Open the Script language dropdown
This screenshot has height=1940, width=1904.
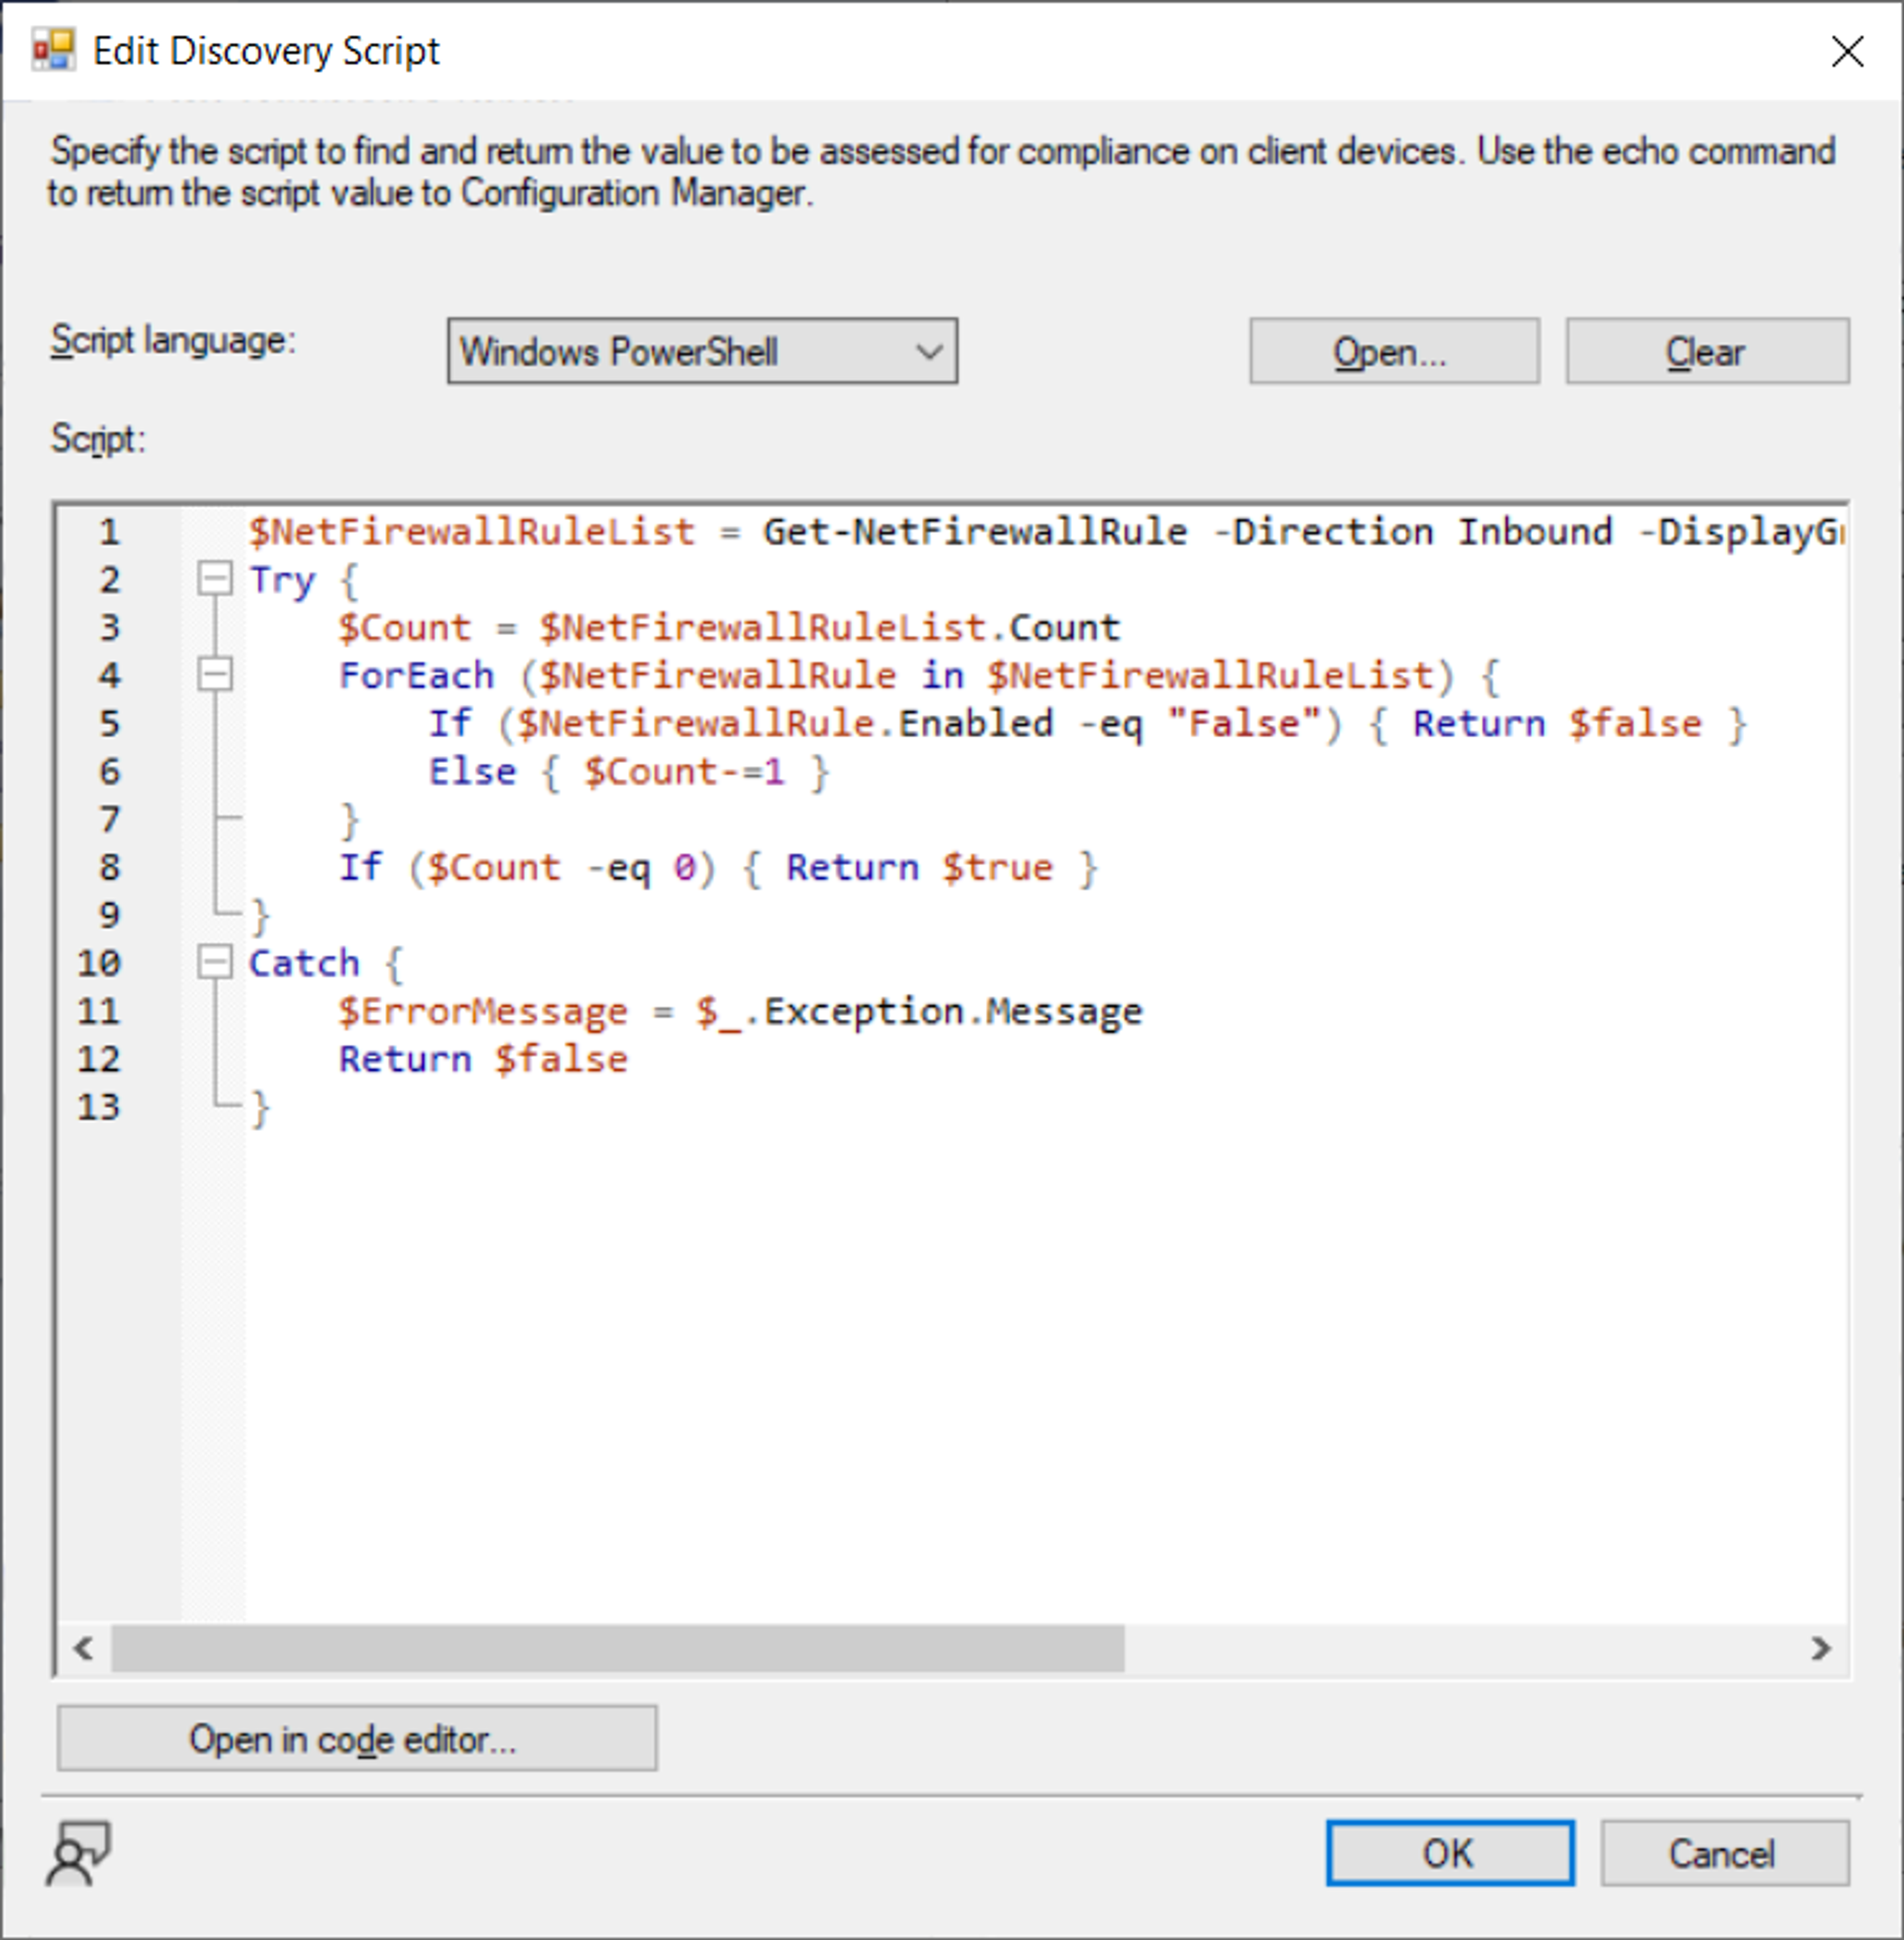coord(702,351)
